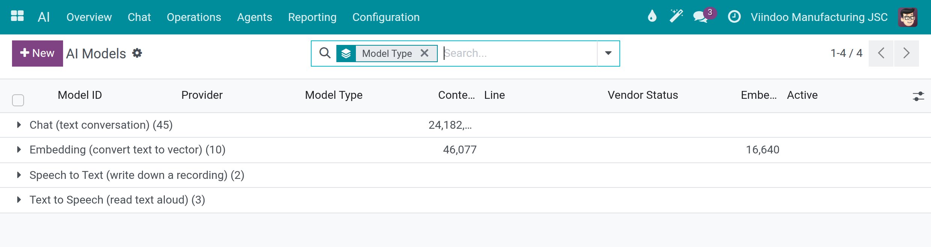Open the magic wand AI tool
Viewport: 931px width, 247px height.
pos(676,16)
